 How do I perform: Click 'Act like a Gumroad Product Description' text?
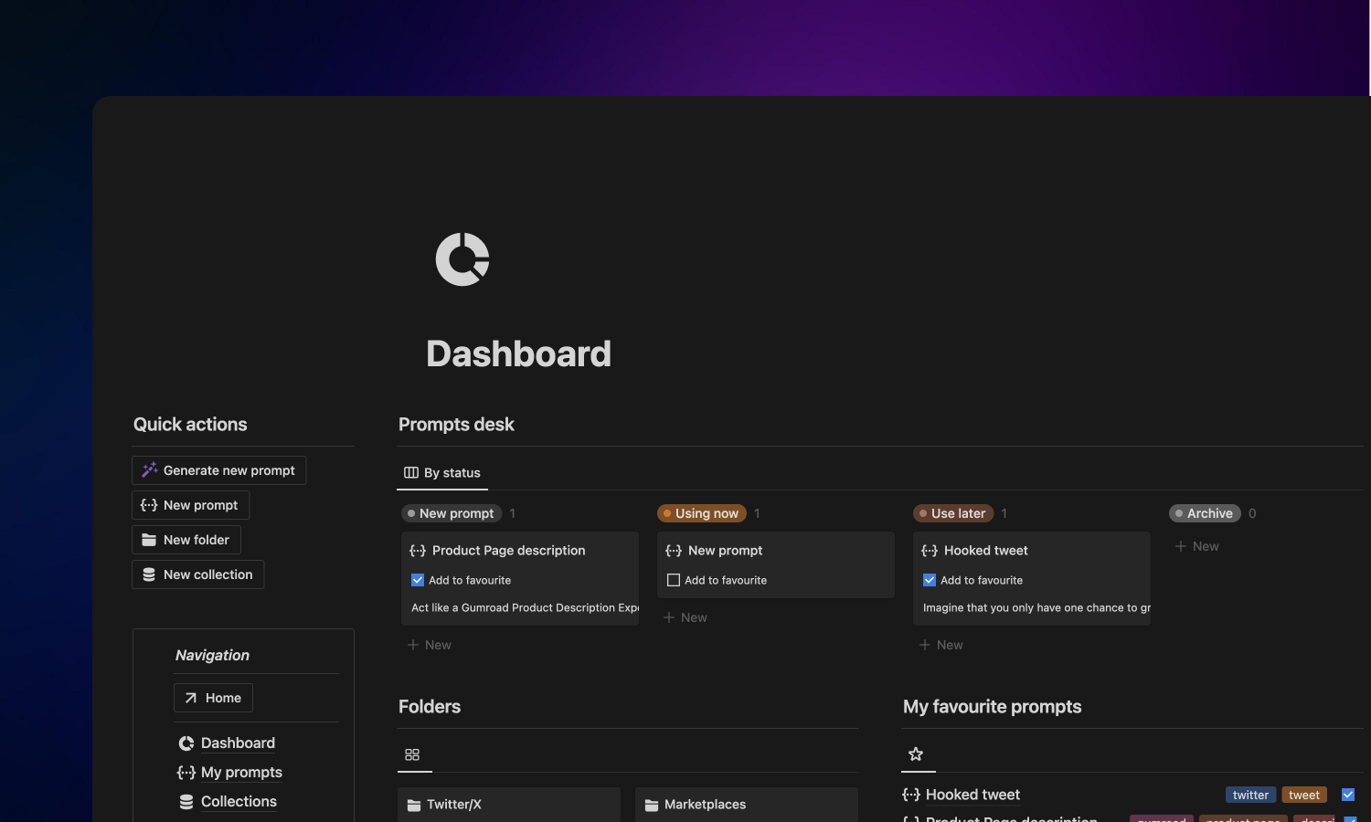pos(525,607)
